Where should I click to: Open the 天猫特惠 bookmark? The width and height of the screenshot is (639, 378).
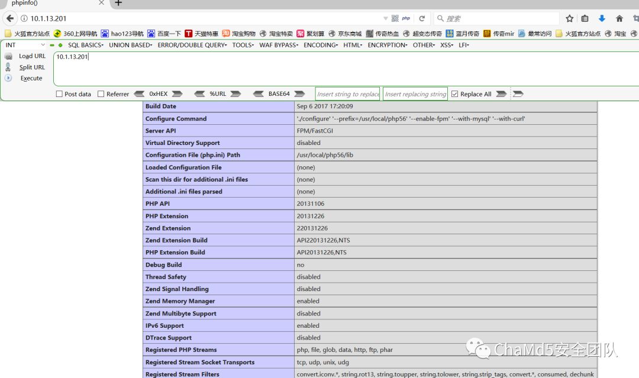pos(201,33)
